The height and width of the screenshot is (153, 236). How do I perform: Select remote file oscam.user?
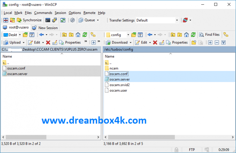(x=118, y=90)
